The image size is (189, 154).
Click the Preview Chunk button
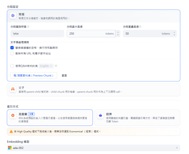(34, 75)
